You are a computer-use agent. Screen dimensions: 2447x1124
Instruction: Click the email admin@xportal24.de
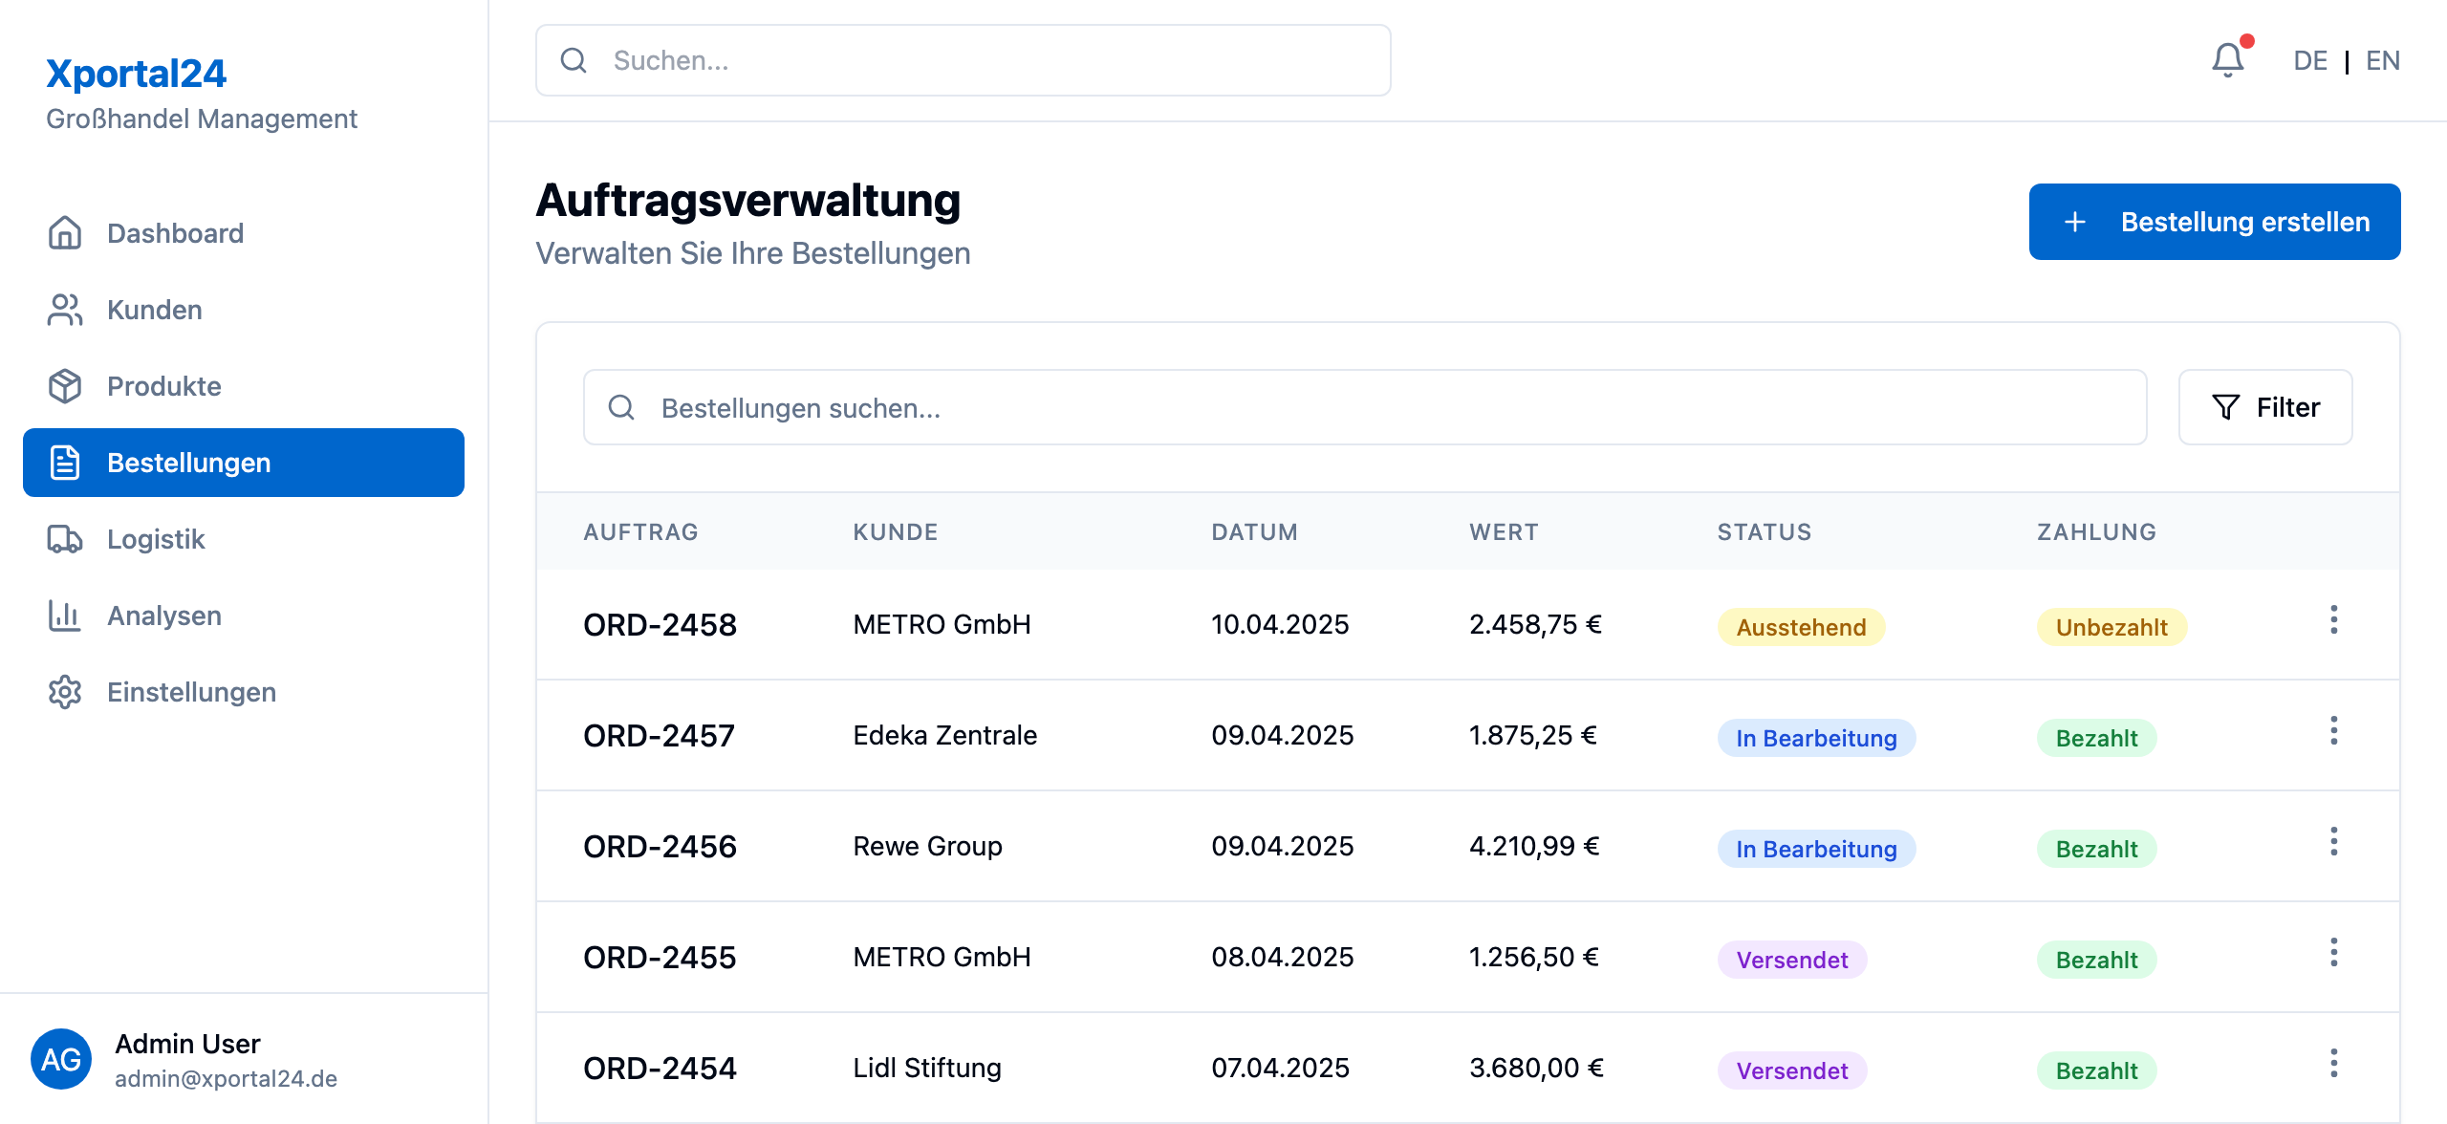click(x=226, y=1078)
